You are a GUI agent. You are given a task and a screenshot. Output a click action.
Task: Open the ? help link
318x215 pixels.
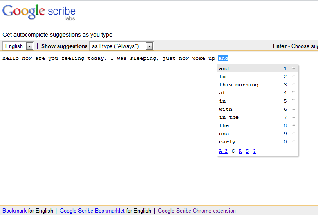(x=254, y=151)
